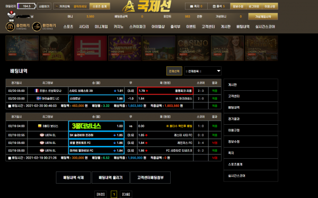The height and width of the screenshot is (198, 318).
Task: Click the mileage progress bar showing 194.5
Action: 26,6
